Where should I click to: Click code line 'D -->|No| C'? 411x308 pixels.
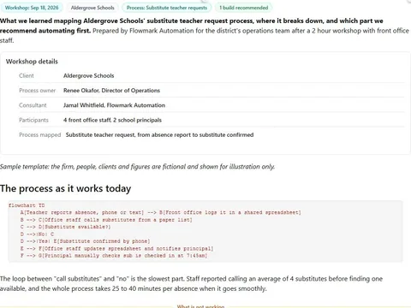(x=37, y=234)
